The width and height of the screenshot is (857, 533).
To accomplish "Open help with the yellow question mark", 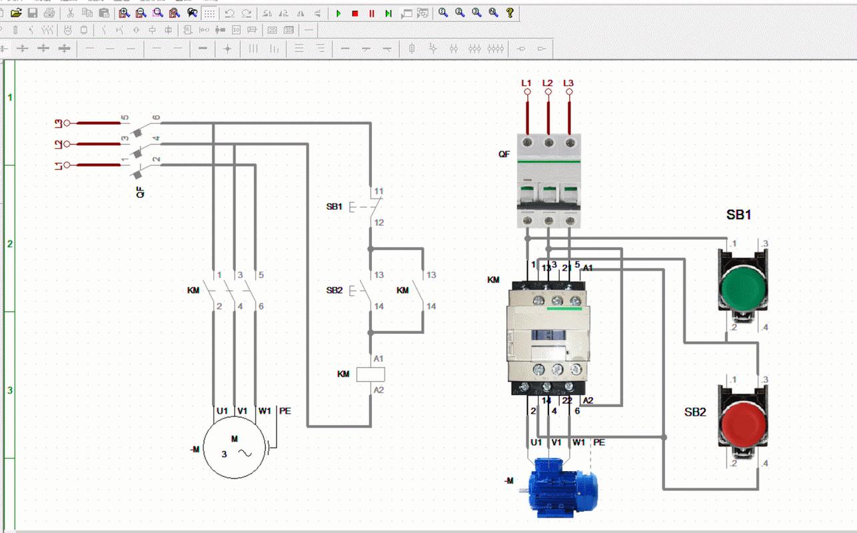I will pyautogui.click(x=510, y=13).
